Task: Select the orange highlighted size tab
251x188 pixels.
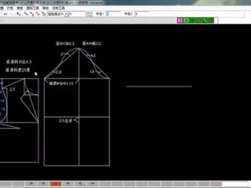Action: (56, 184)
